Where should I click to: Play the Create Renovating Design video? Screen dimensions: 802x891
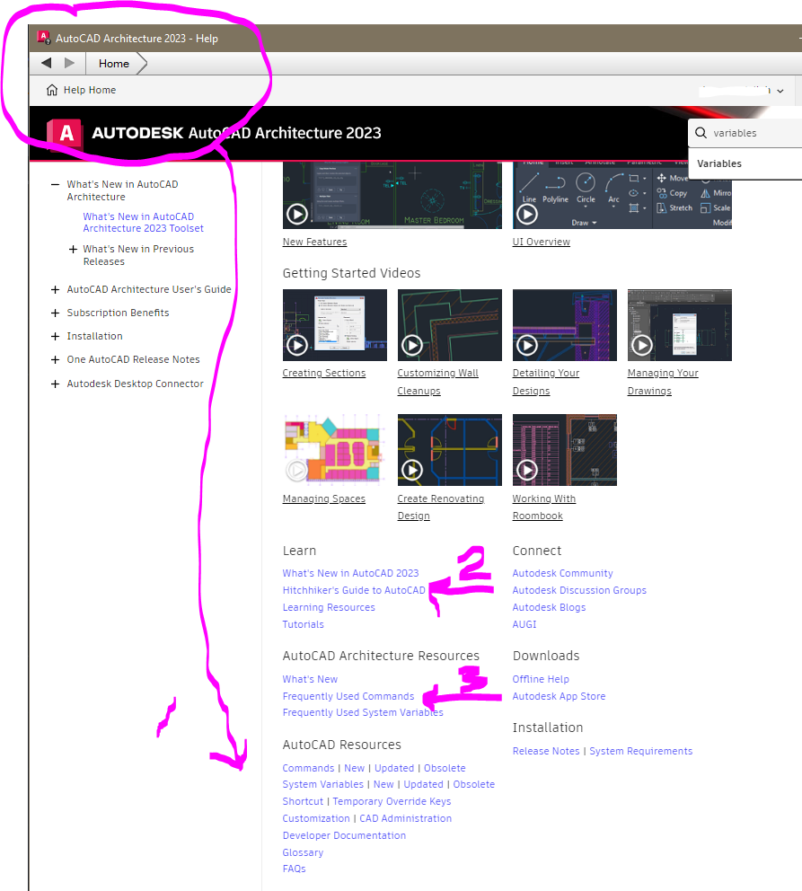(x=411, y=469)
